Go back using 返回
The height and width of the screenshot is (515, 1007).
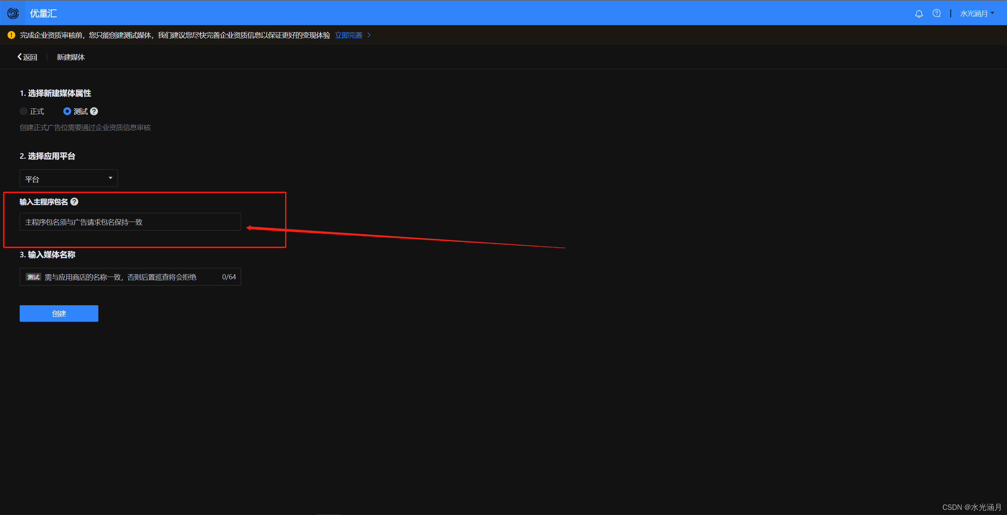[x=27, y=57]
